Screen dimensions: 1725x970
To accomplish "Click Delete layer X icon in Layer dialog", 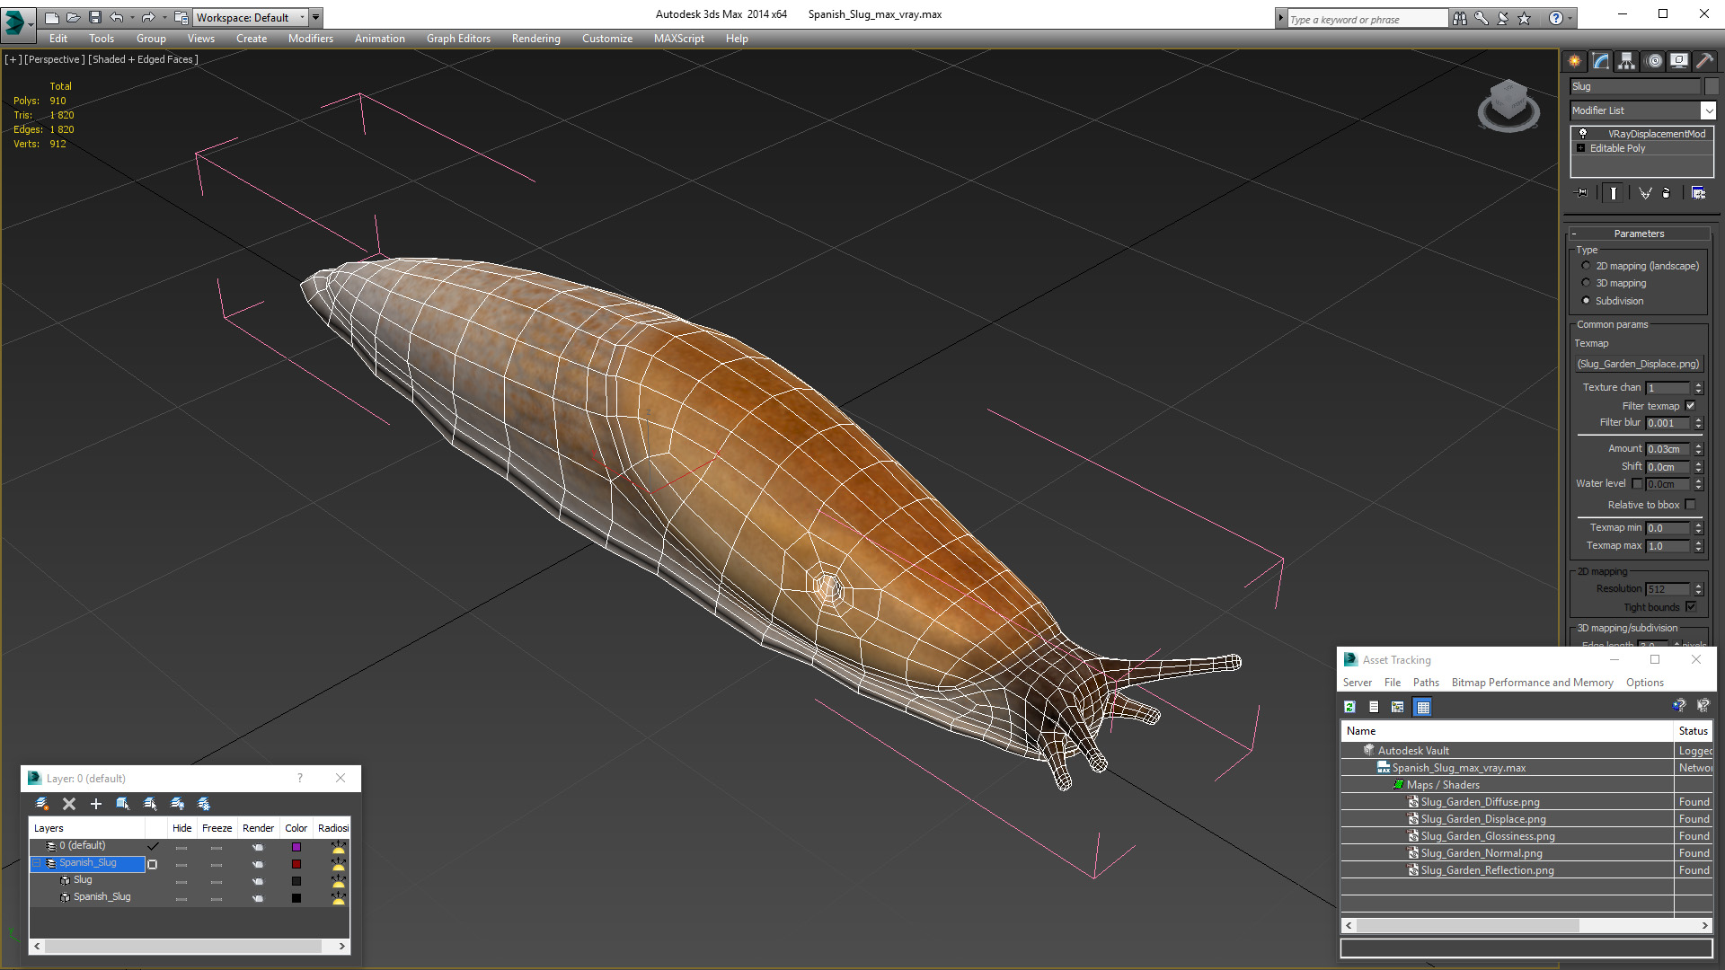I will [69, 804].
